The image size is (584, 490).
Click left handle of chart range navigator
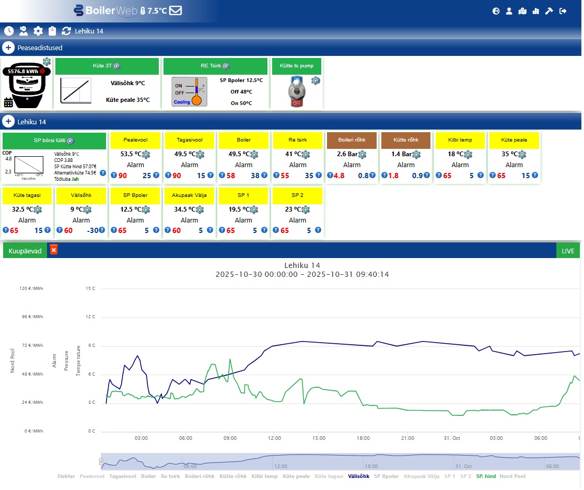click(x=101, y=461)
